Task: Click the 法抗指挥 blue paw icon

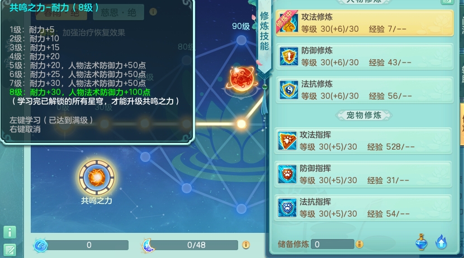Action: point(287,208)
